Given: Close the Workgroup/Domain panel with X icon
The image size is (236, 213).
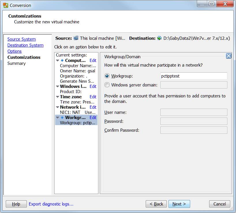Looking at the screenshot, I should tap(228, 56).
